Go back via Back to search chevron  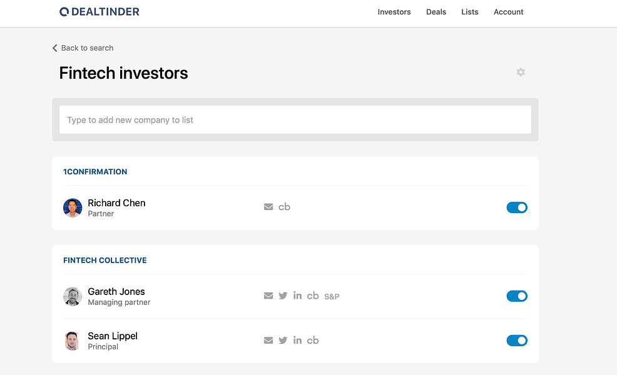coord(54,48)
